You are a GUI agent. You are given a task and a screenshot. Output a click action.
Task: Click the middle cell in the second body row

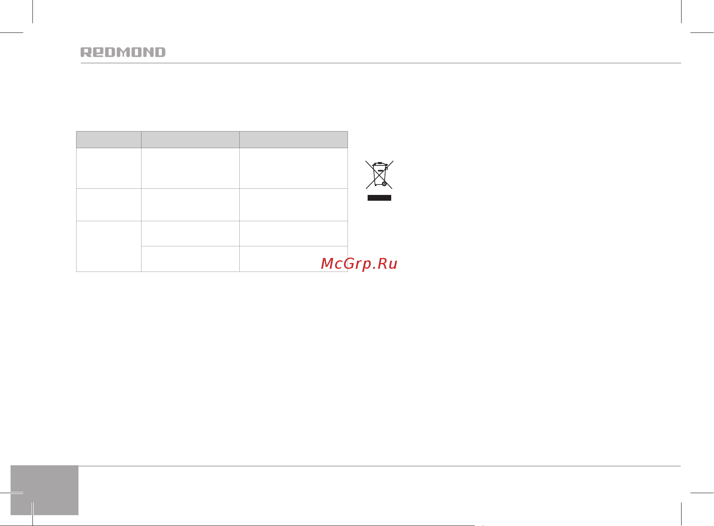tap(190, 205)
